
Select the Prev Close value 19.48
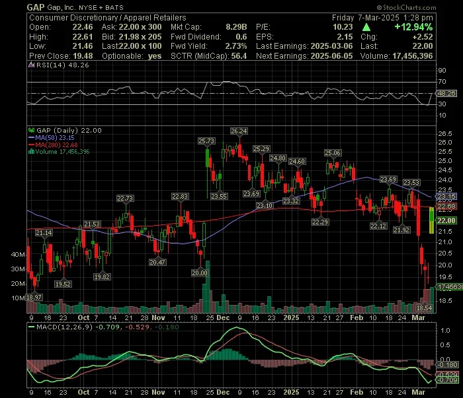(83, 56)
